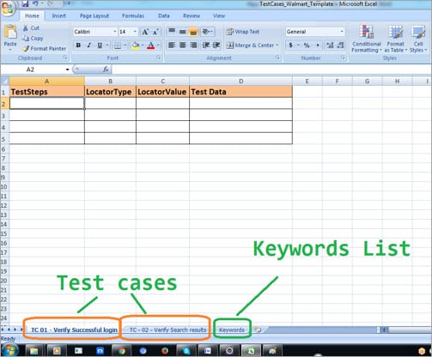Image resolution: width=432 pixels, height=357 pixels.
Task: Click Wrap Text button
Action: [243, 32]
